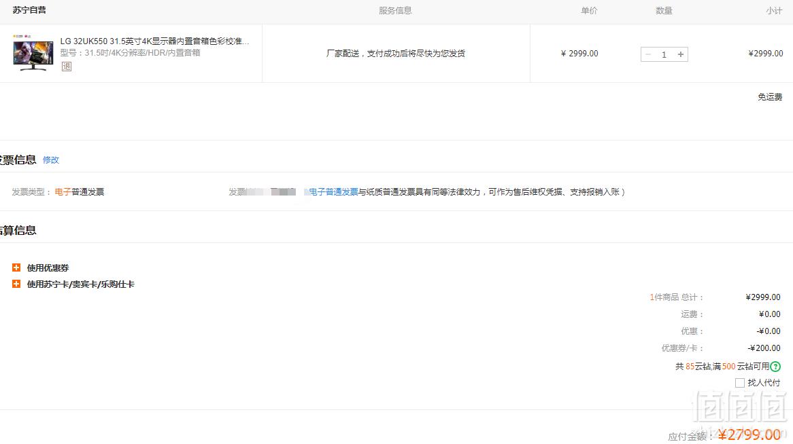
Task: Decrease quantity with the minus button
Action: pos(648,54)
